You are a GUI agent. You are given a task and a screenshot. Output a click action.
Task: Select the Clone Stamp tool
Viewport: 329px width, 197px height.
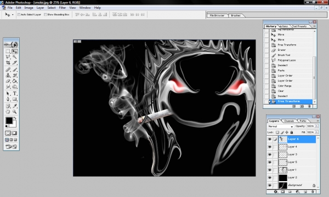point(8,75)
